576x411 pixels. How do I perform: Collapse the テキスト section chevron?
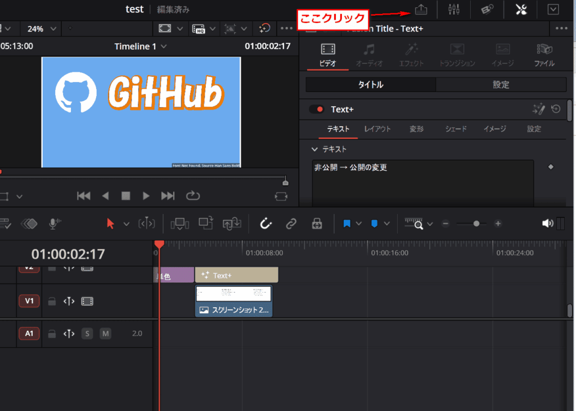[x=314, y=149]
